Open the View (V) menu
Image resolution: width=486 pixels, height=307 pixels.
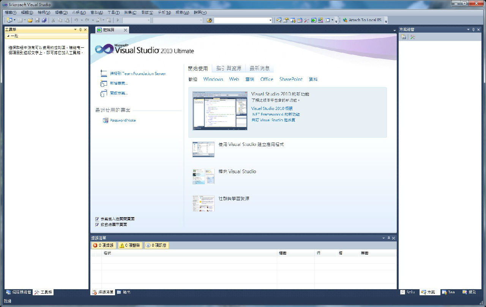[44, 13]
